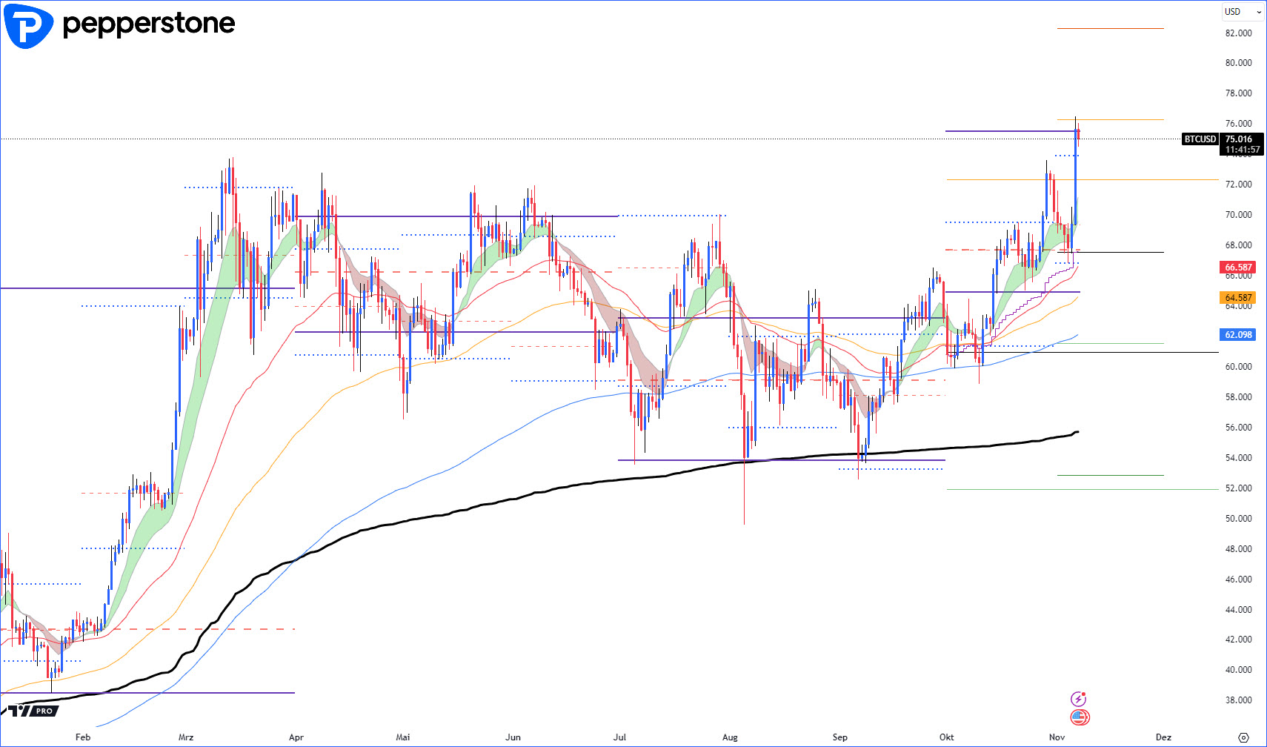Click the orange 64.587 price label
Screen dimensions: 1267x747
point(1238,298)
